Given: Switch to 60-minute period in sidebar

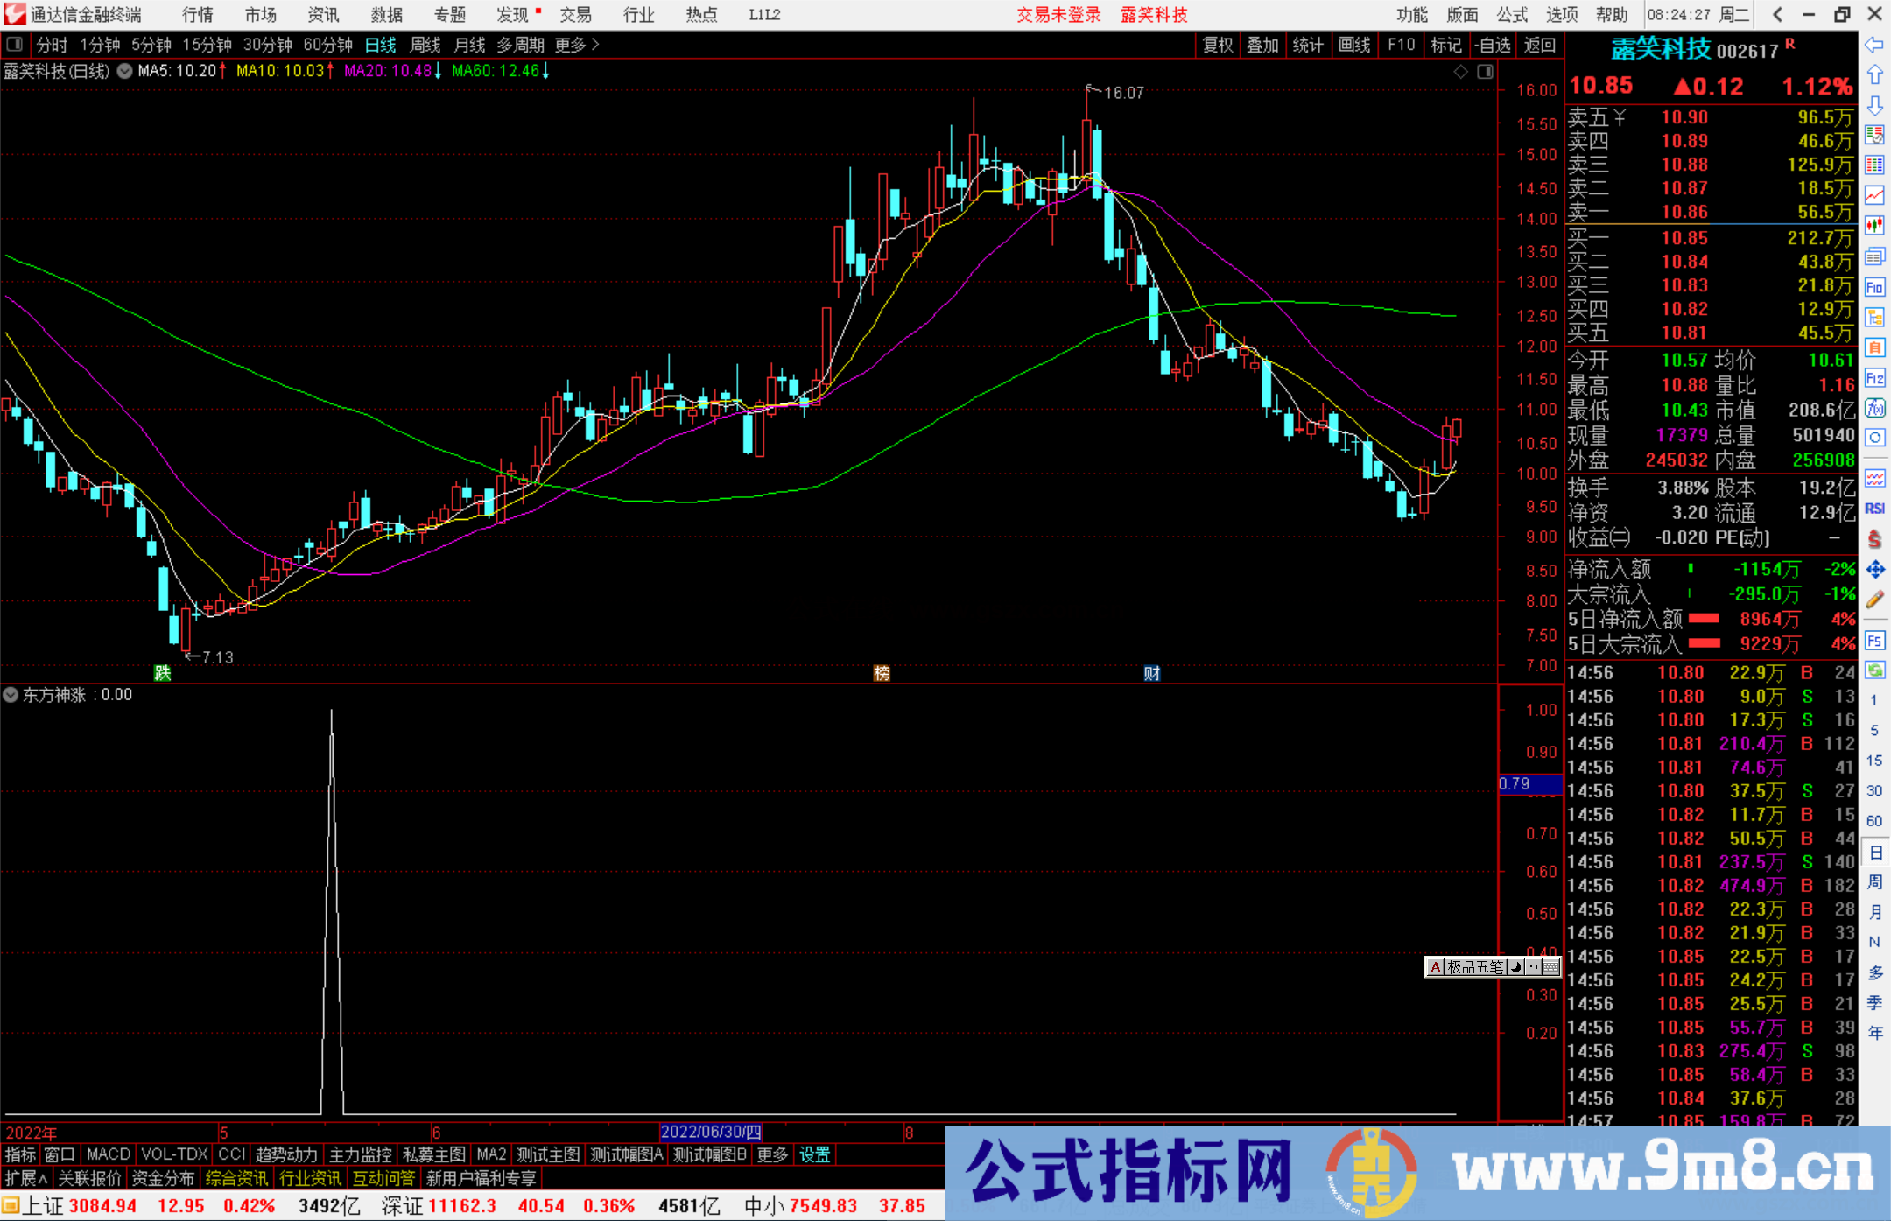Looking at the screenshot, I should point(1873,821).
